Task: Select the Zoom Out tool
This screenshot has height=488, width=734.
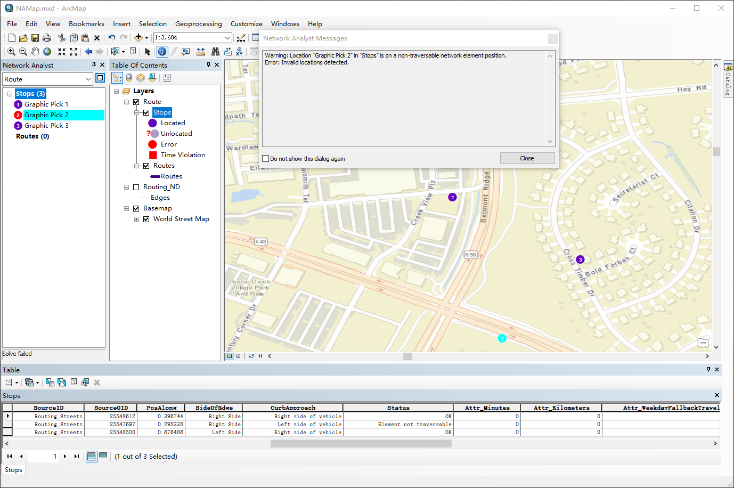Action: pyautogui.click(x=23, y=52)
